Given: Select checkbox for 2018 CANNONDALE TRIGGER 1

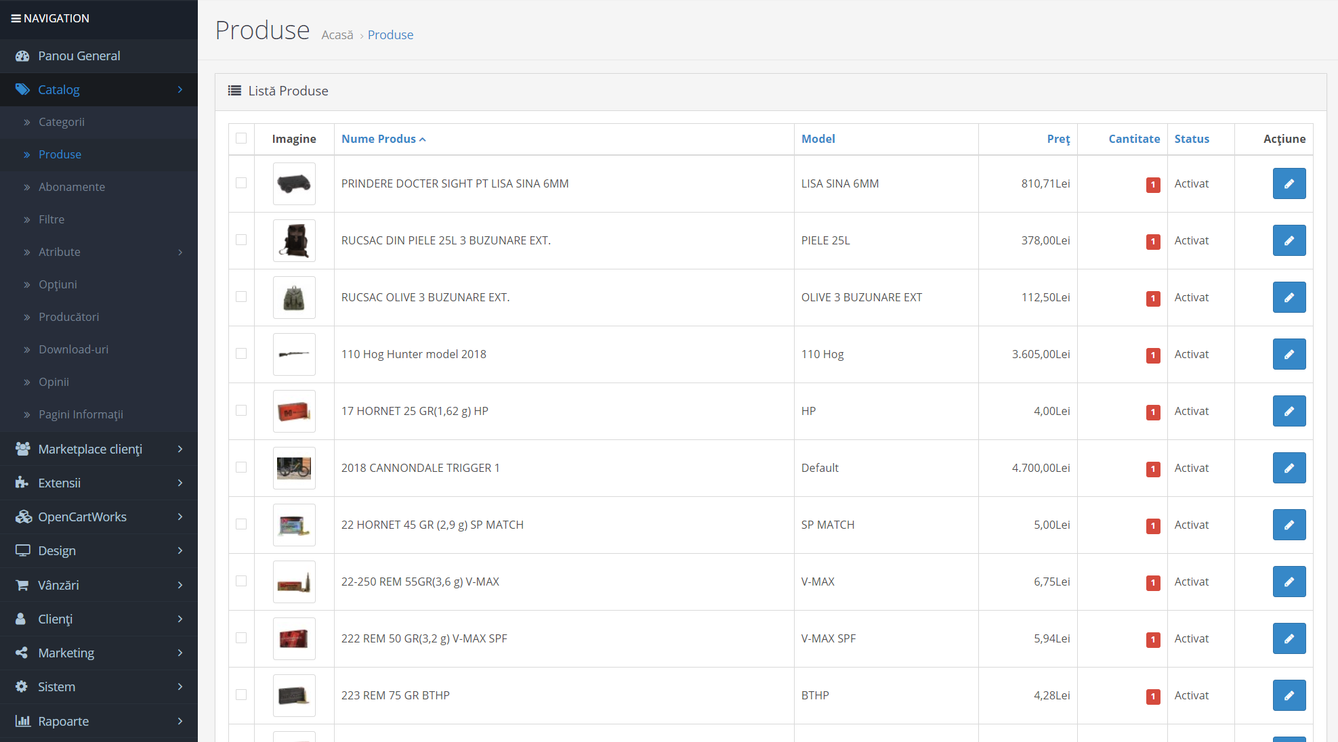Looking at the screenshot, I should (241, 467).
